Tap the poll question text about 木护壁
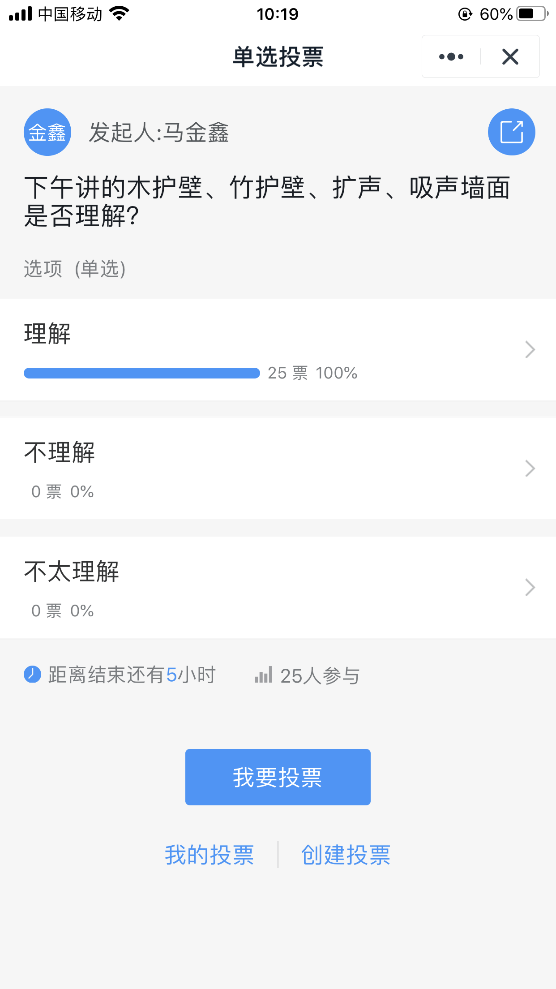The width and height of the screenshot is (556, 989). (x=267, y=201)
